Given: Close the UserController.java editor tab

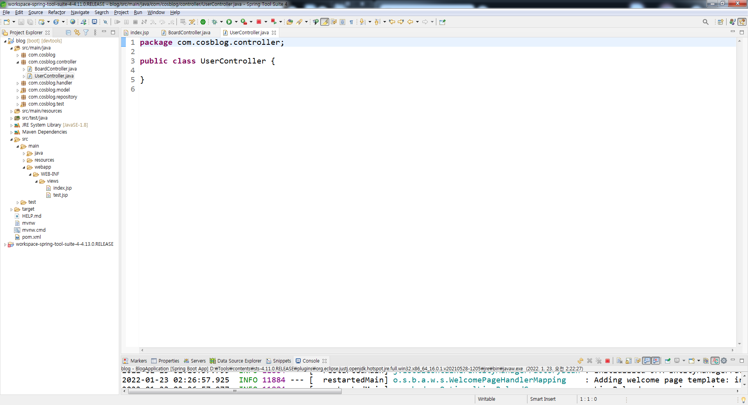Looking at the screenshot, I should point(274,33).
